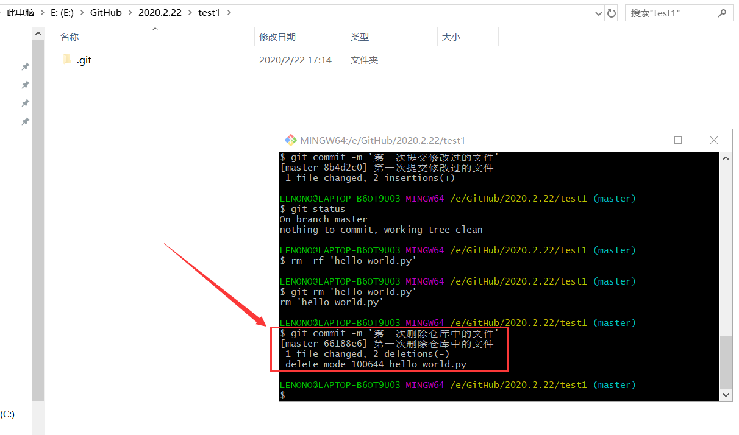Open the .git folder

tap(84, 60)
